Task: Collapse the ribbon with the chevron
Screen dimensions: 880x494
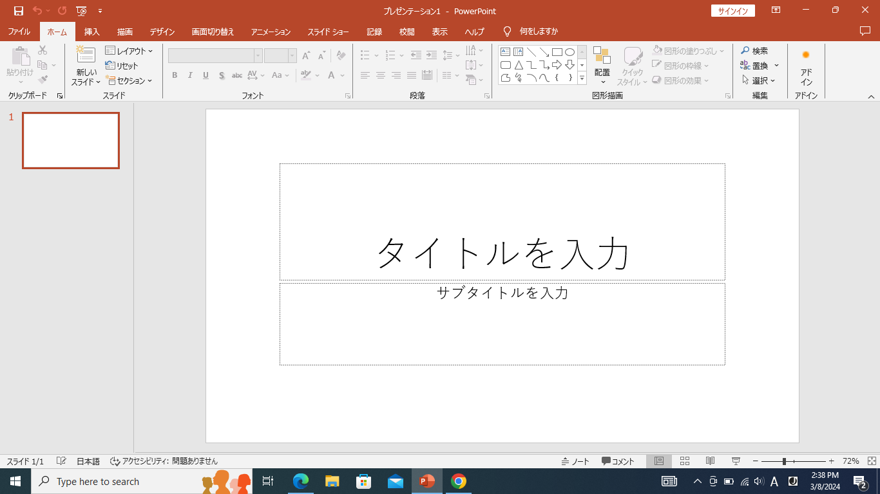Action: (x=871, y=96)
